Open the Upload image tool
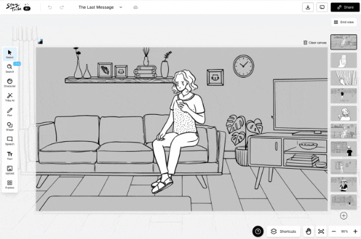The width and height of the screenshot is (361, 239). [x=9, y=170]
